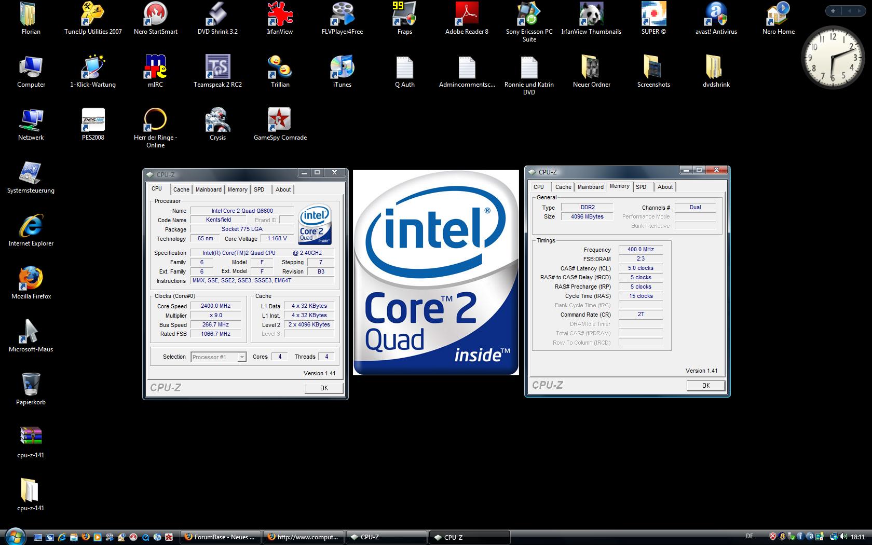Click the 18:11 taskbar clock

pyautogui.click(x=858, y=537)
